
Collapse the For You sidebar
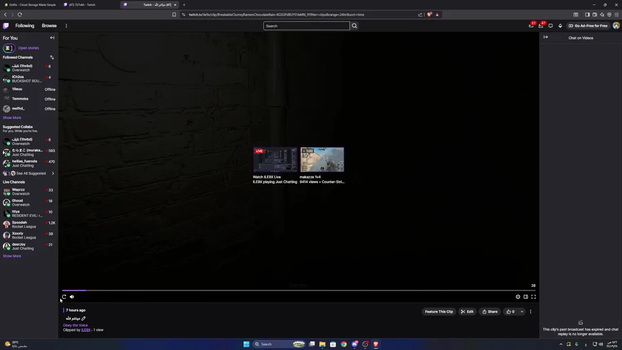[52, 38]
